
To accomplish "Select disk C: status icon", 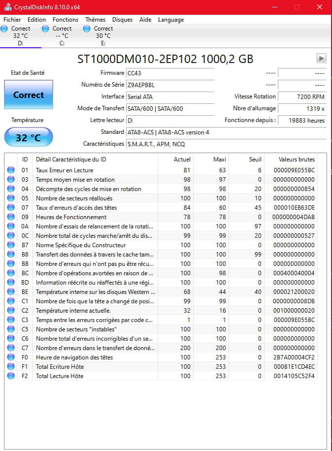I will pos(45,29).
